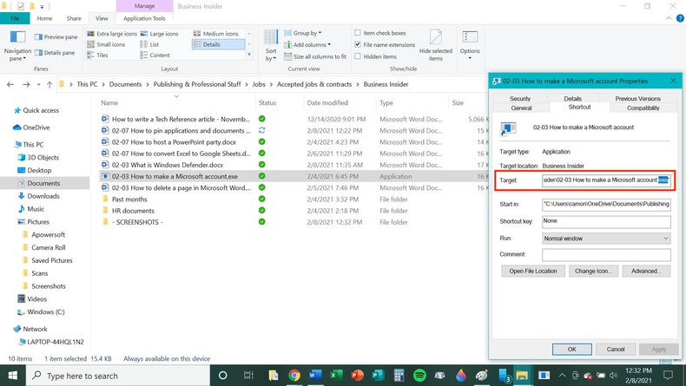This screenshot has width=686, height=386.
Task: Disable File name extensions checkbox
Action: (358, 44)
